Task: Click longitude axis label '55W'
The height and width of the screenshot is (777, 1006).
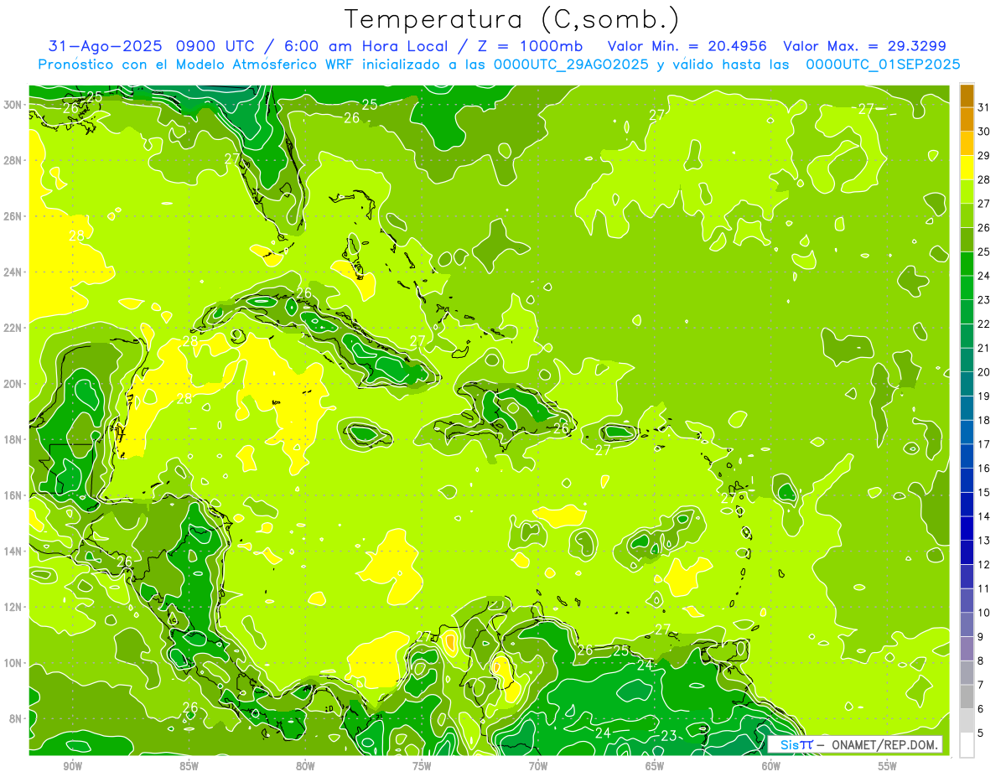Action: (888, 767)
